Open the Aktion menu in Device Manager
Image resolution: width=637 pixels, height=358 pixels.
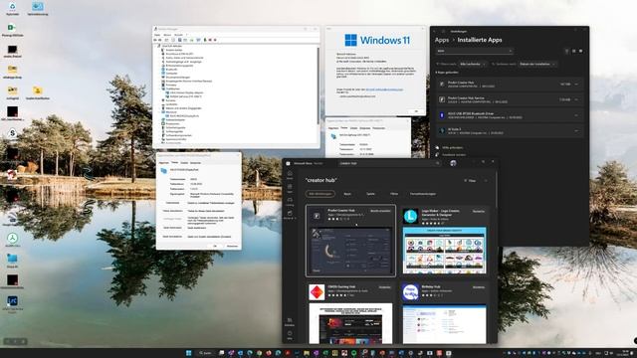tap(167, 35)
